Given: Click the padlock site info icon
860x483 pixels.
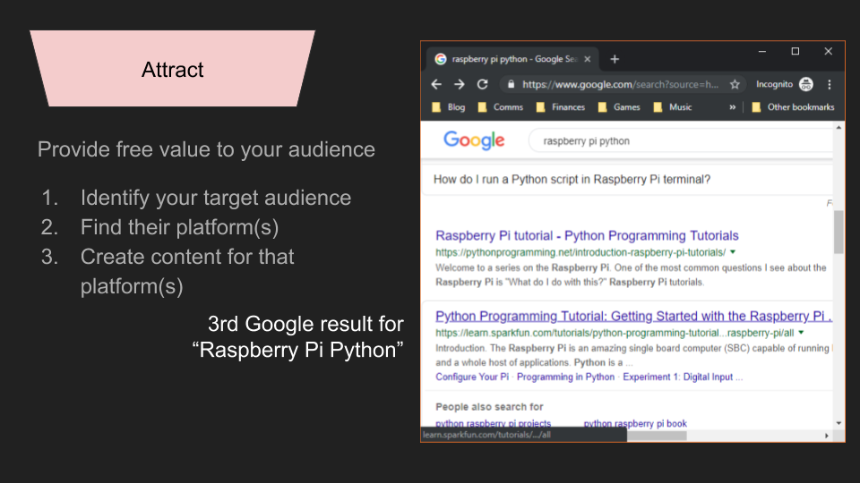Looking at the screenshot, I should pos(511,84).
